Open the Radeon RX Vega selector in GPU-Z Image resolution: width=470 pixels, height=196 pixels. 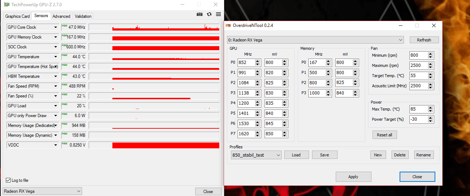42,191
